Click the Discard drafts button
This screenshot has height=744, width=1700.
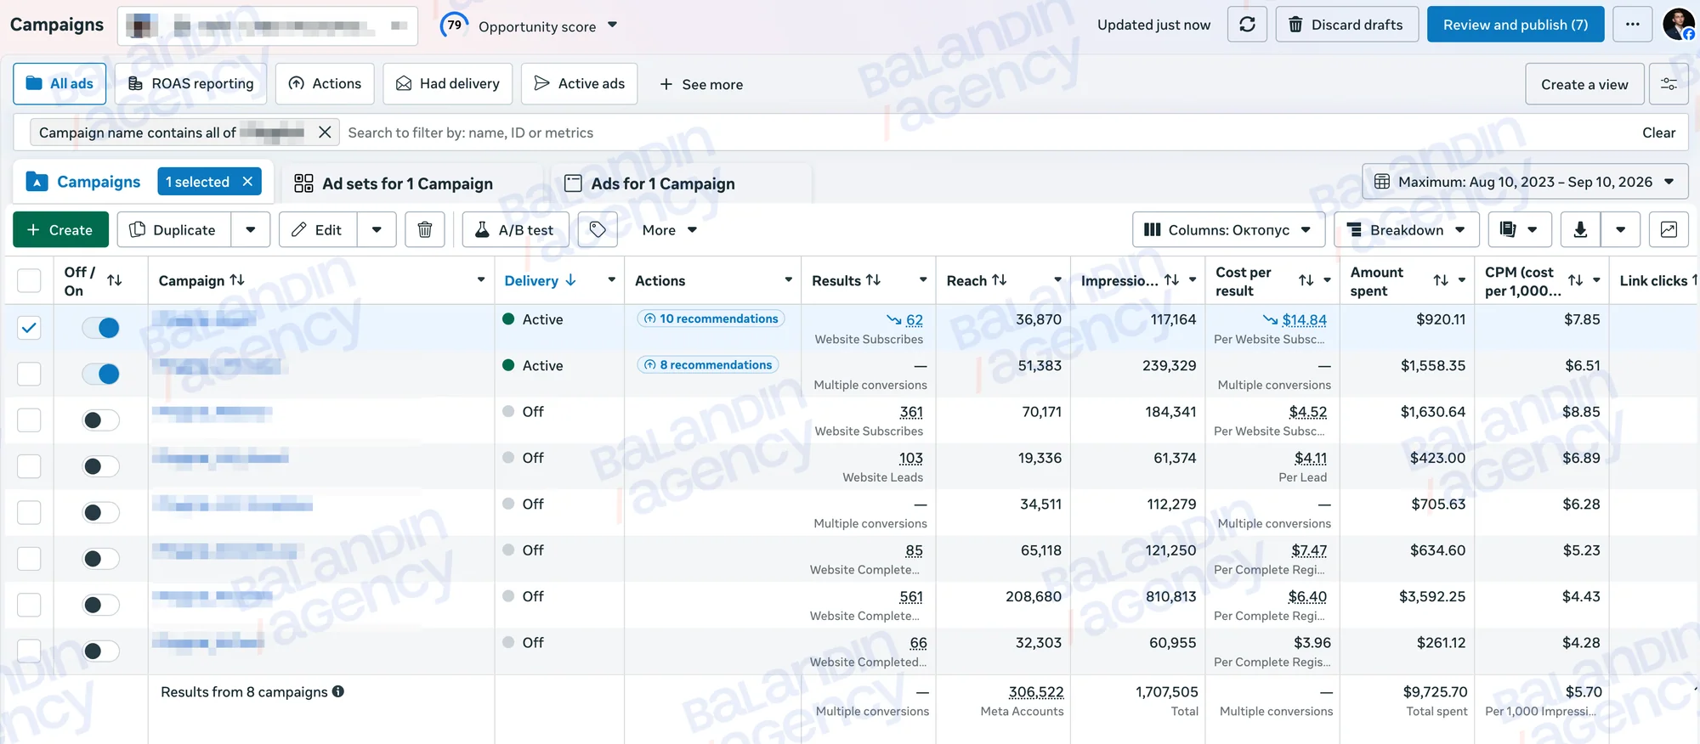tap(1346, 25)
